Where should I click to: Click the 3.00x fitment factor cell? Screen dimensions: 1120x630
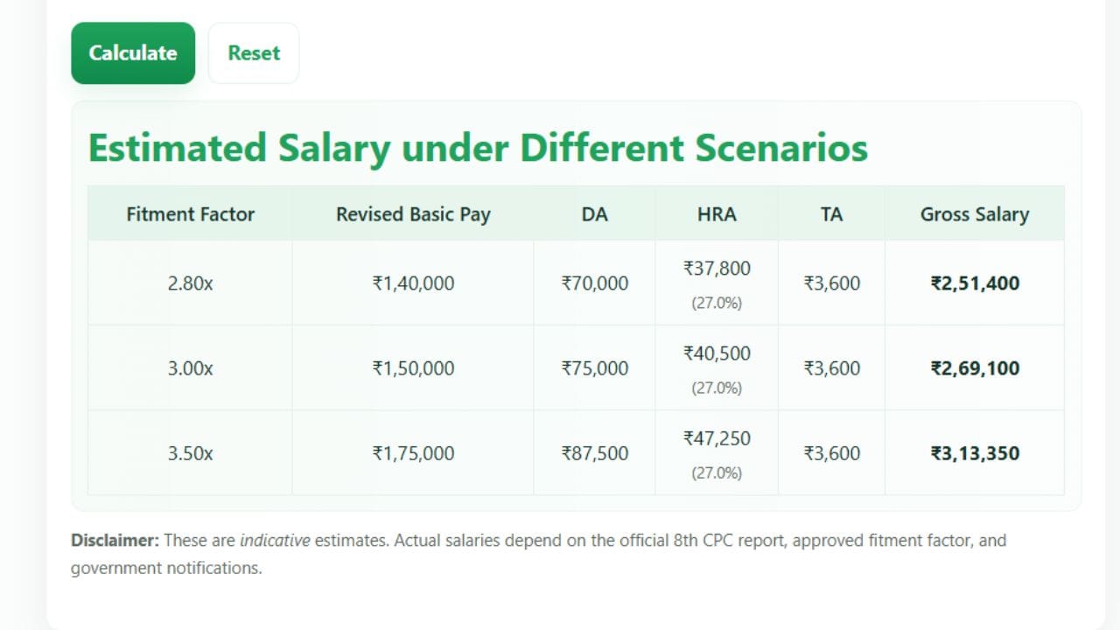[190, 368]
